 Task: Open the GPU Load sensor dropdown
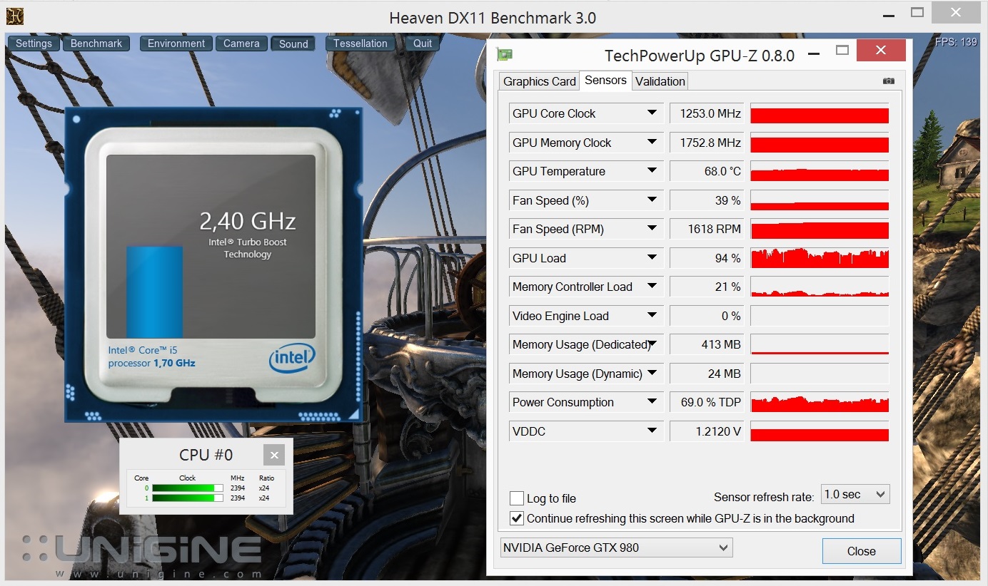(x=652, y=258)
